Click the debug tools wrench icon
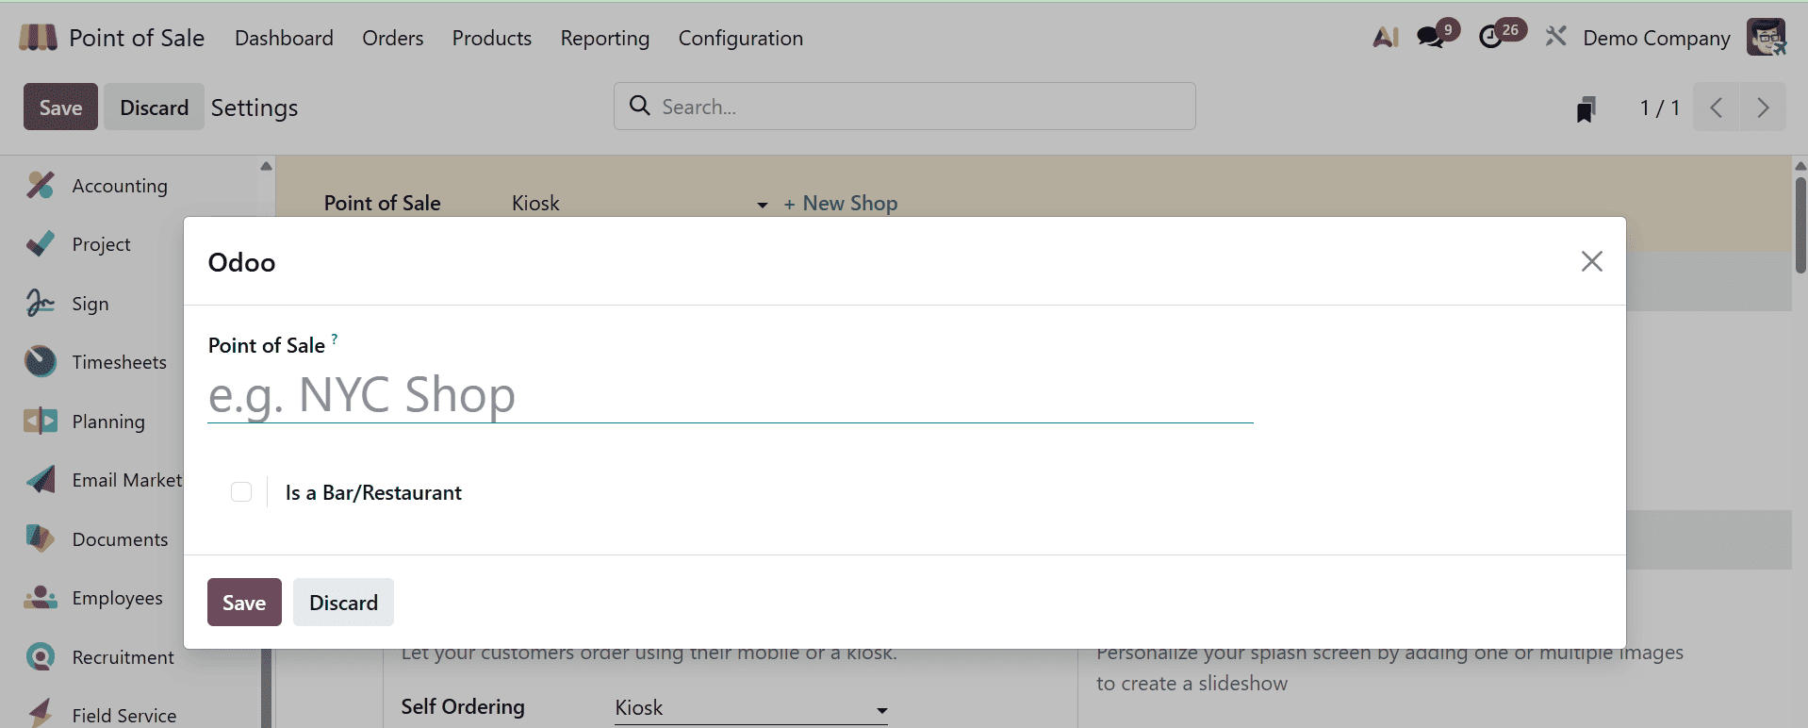Viewport: 1808px width, 728px height. 1556,37
